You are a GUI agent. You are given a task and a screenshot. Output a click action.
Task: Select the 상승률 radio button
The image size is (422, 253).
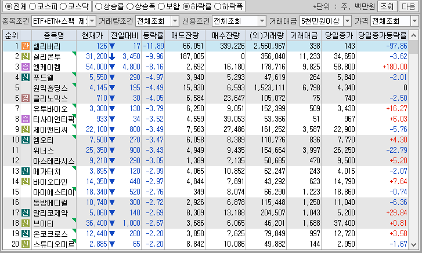click(x=99, y=7)
